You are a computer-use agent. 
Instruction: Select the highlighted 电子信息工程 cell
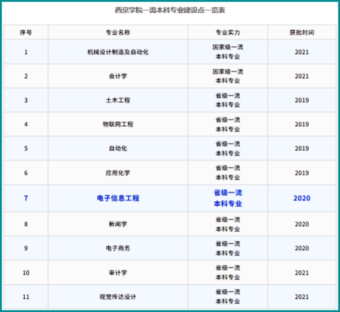(x=118, y=198)
